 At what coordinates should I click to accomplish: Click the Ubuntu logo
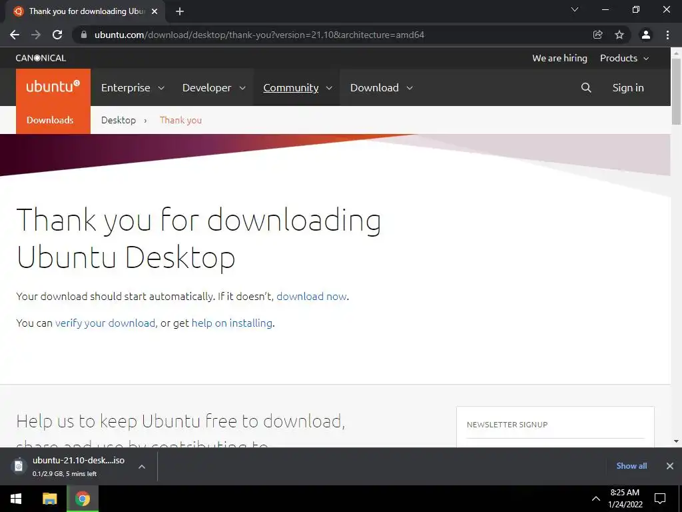click(x=53, y=87)
